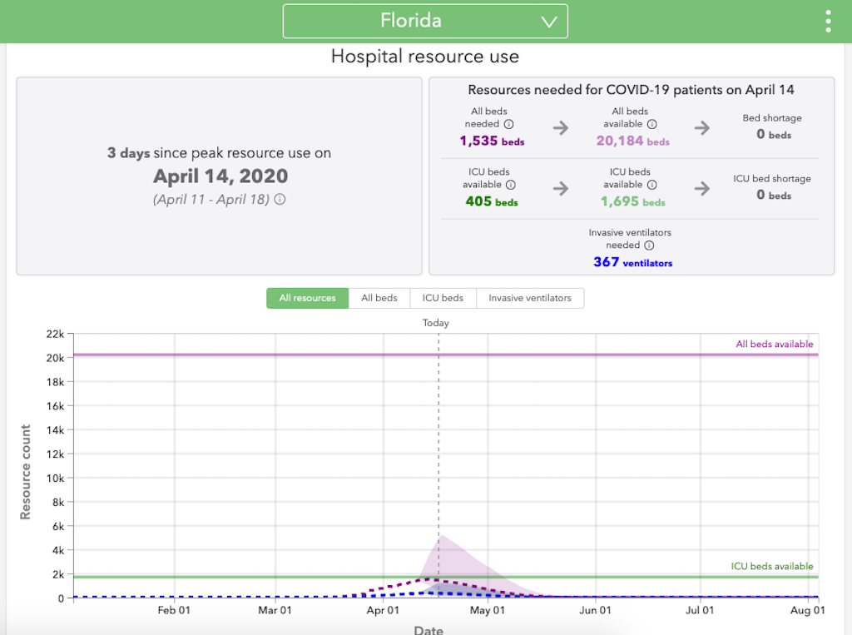Click the arrow after All beds needed
The height and width of the screenshot is (635, 852).
coord(561,128)
